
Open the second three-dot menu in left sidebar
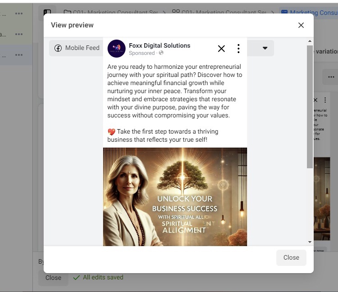coord(18,34)
